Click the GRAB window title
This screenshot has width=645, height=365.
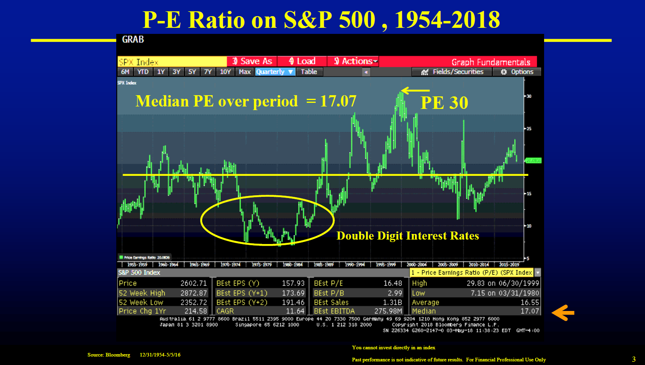click(133, 40)
